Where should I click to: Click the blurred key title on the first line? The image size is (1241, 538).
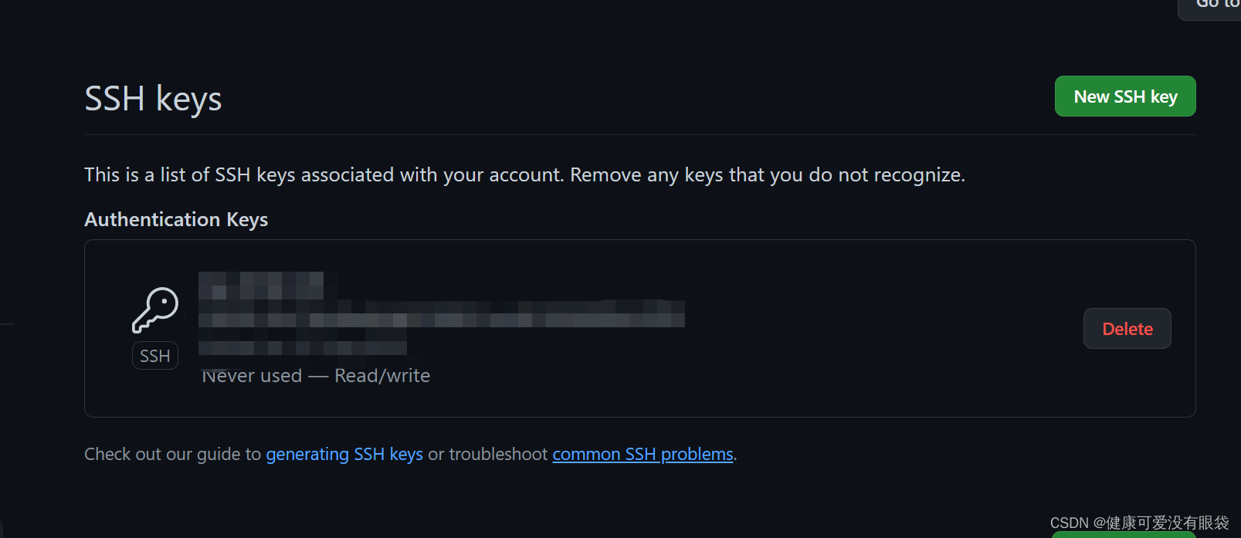[x=261, y=286]
